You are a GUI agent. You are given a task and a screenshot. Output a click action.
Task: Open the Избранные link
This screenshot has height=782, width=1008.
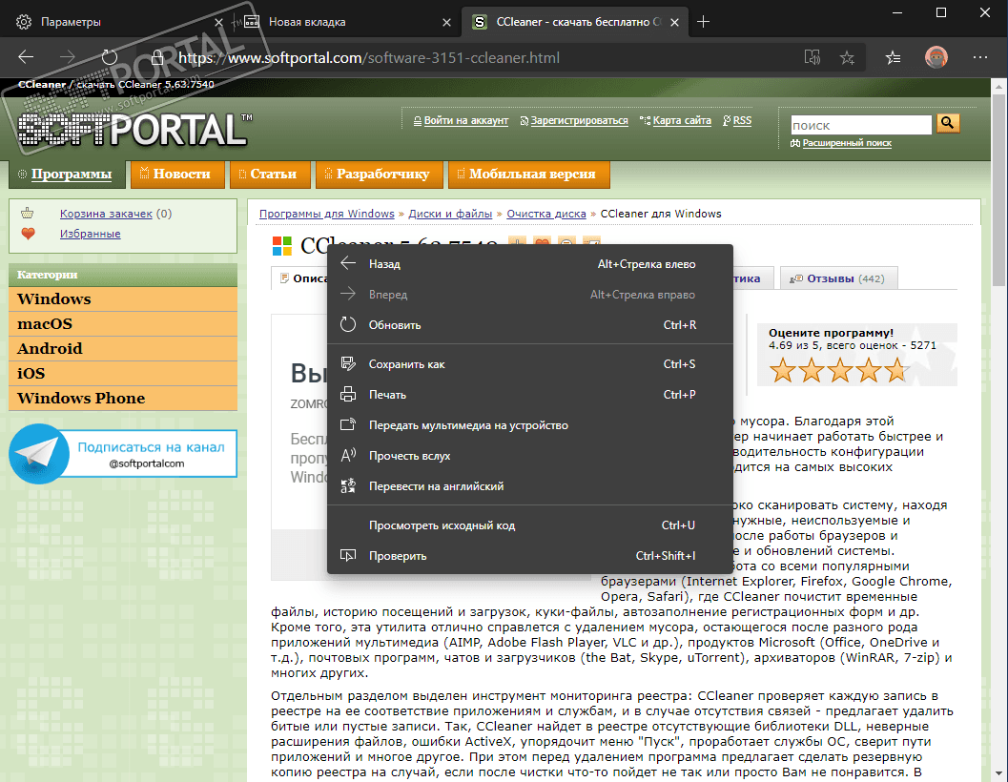pos(90,234)
